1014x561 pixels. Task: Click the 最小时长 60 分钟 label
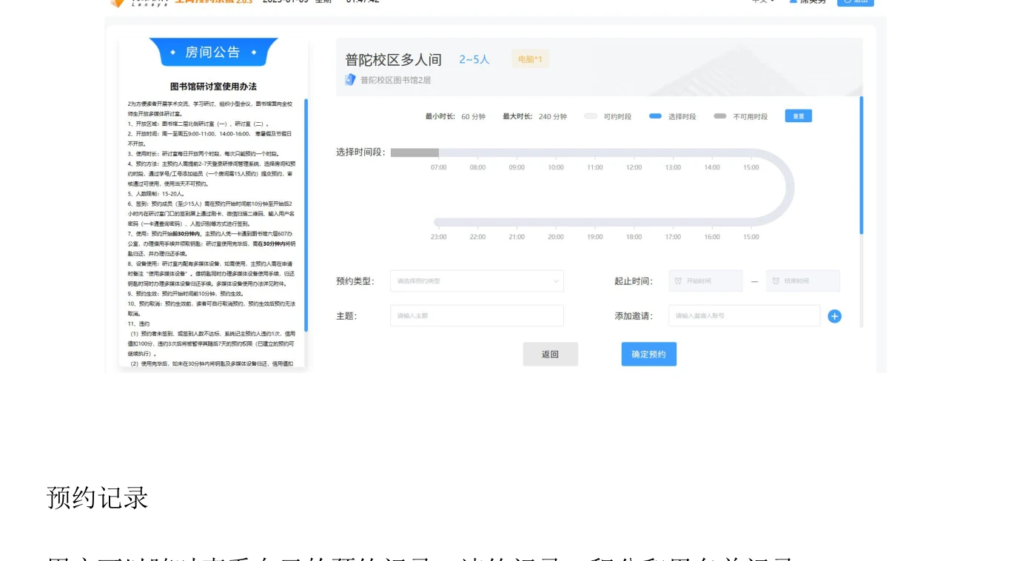point(455,116)
